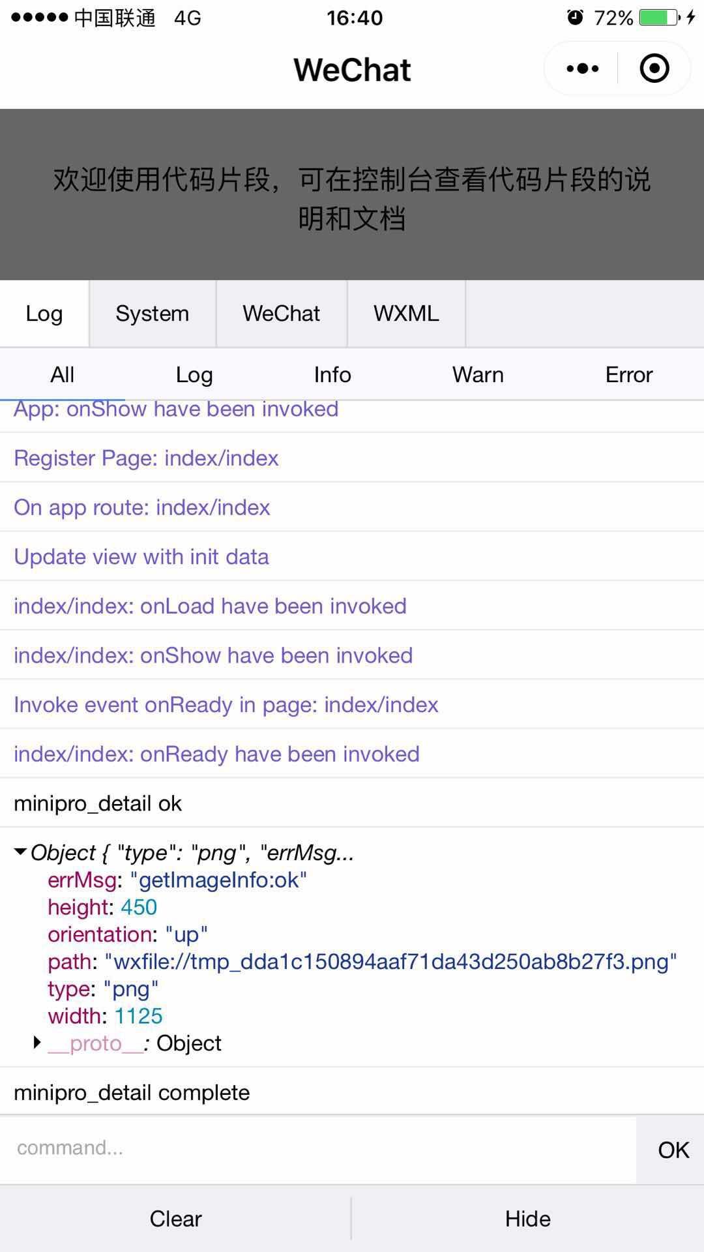This screenshot has width=704, height=1252.
Task: Tap the mini program close target icon
Action: point(654,68)
